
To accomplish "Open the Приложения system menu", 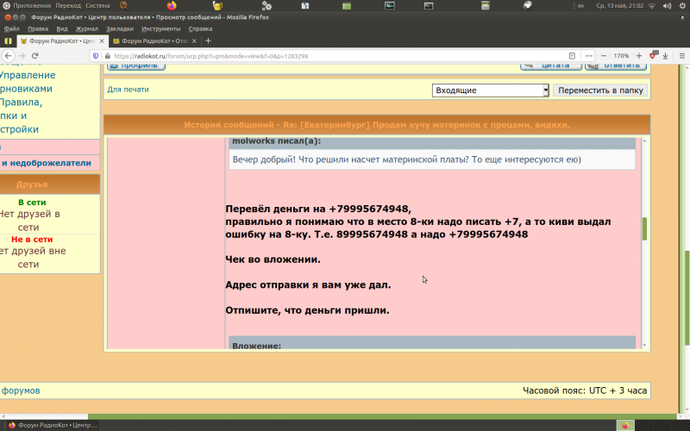I will [x=31, y=5].
